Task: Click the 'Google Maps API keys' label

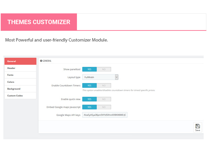Action: pos(69,115)
